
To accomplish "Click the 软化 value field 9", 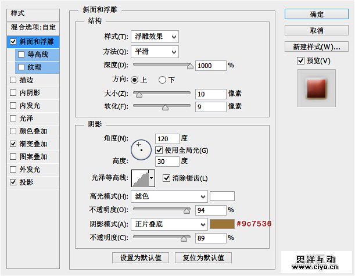I will click(x=211, y=107).
